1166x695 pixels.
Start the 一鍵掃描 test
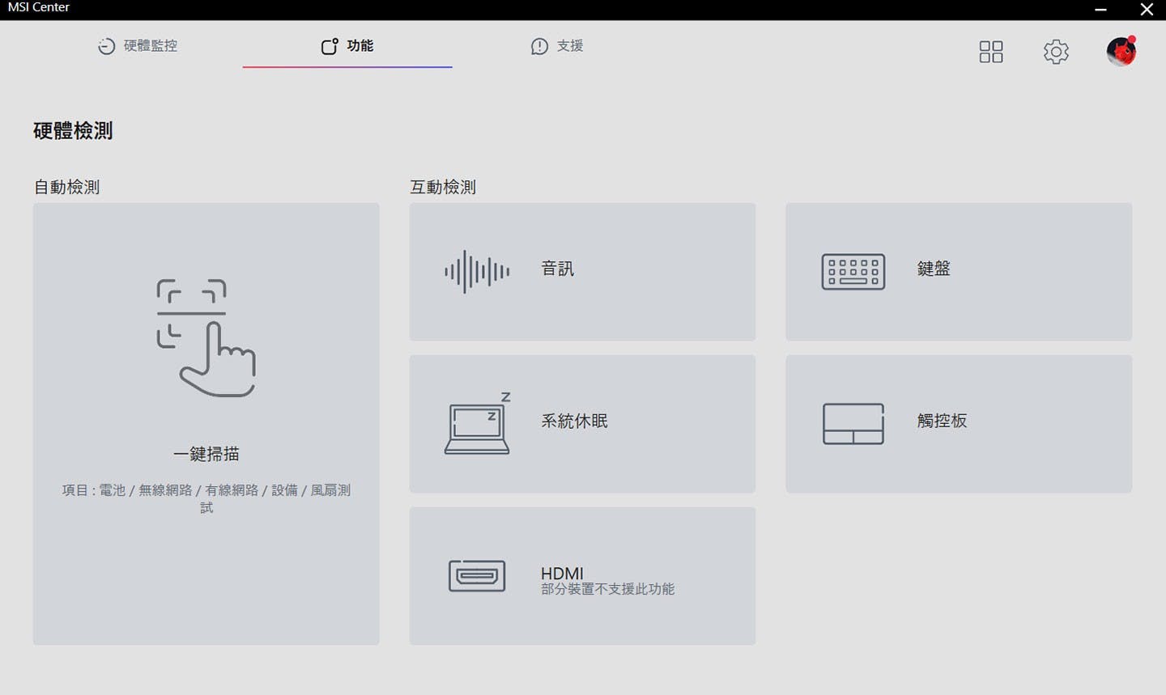(x=206, y=424)
